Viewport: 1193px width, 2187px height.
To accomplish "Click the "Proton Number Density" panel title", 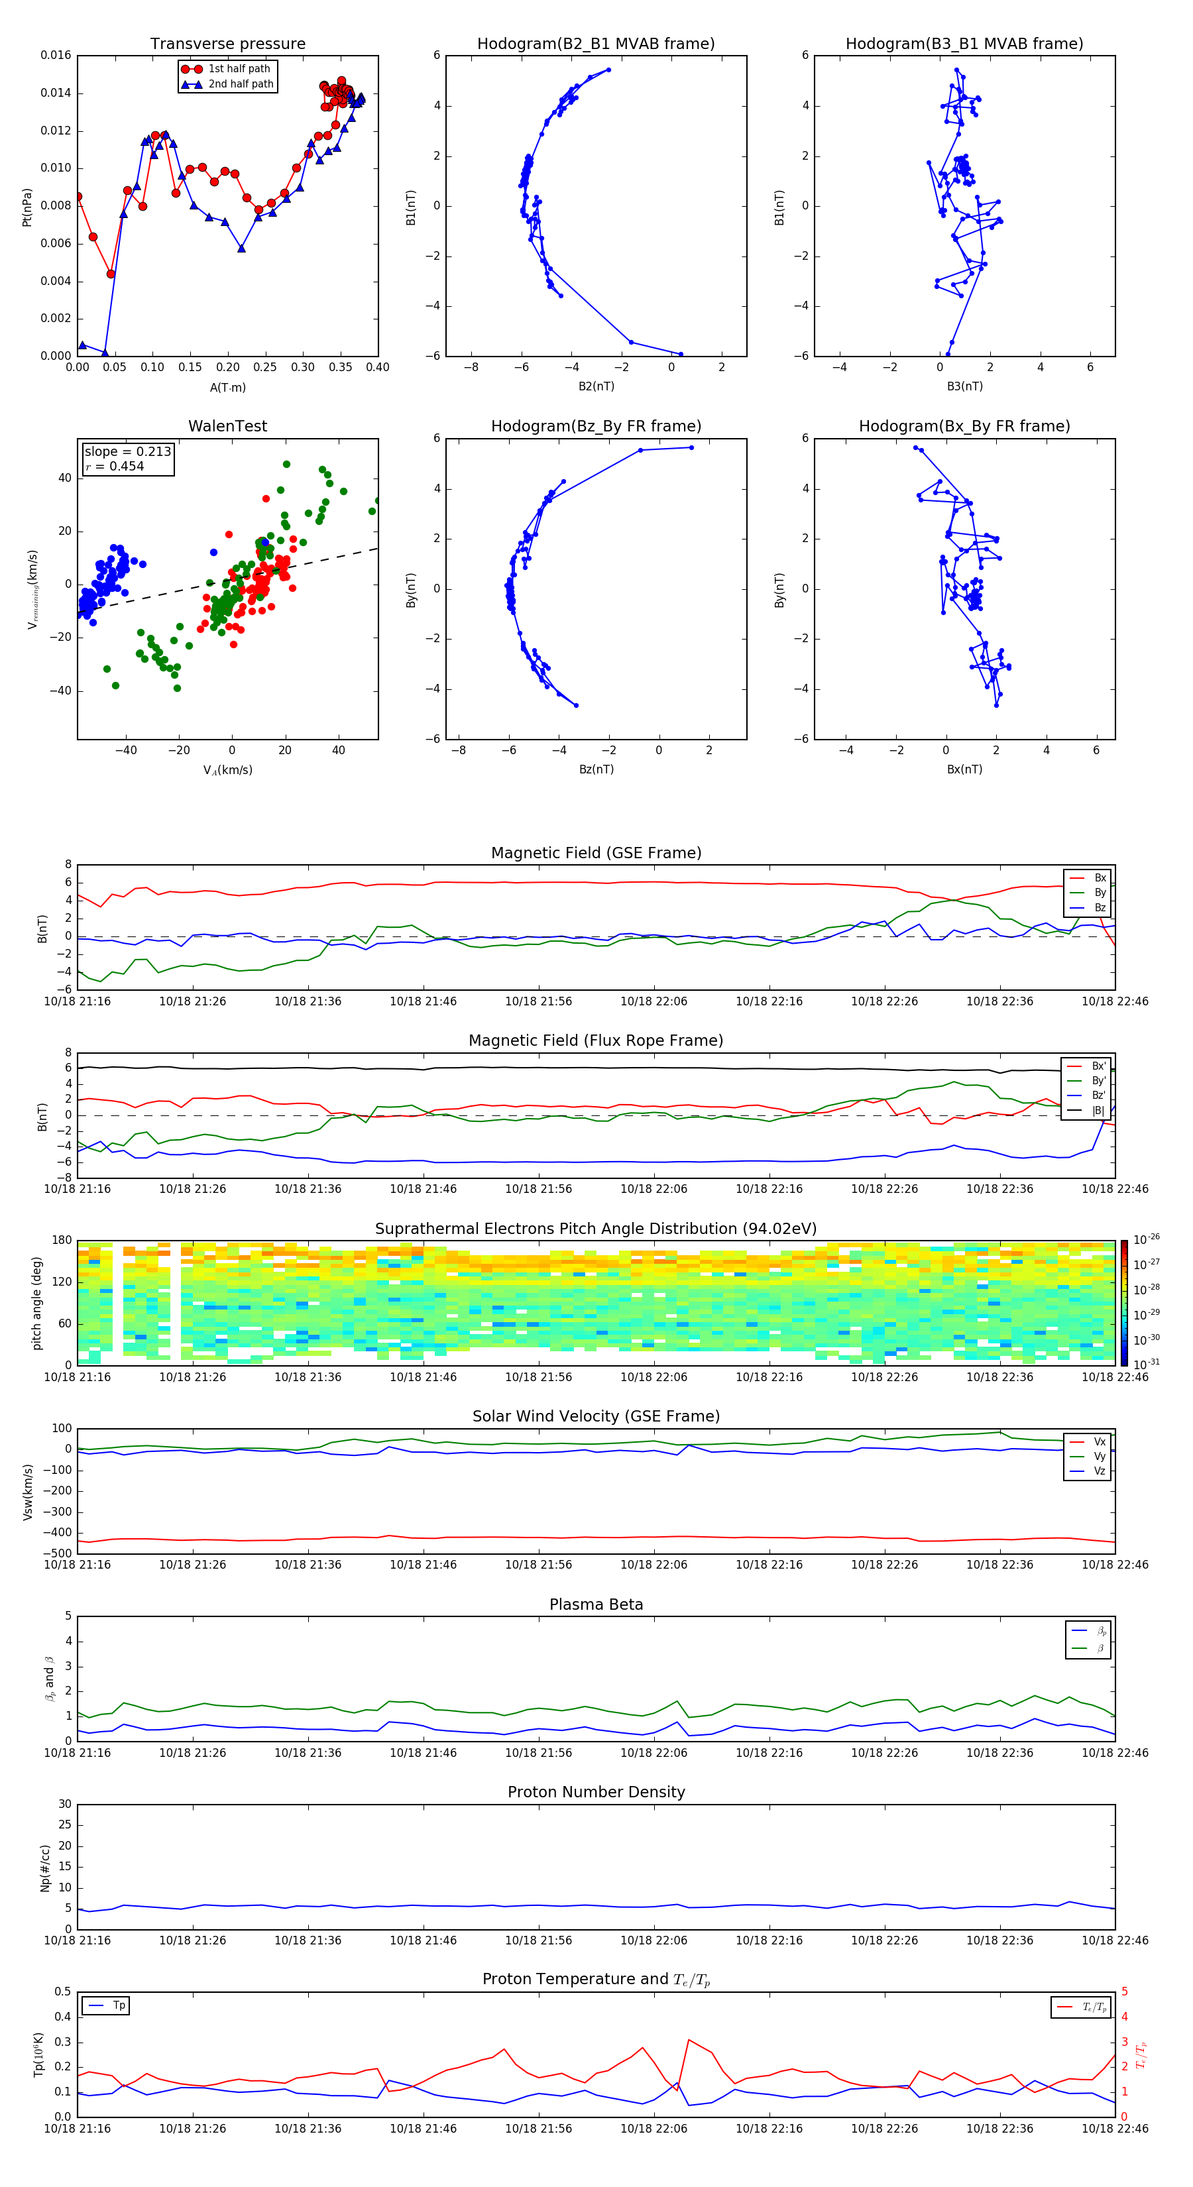I will 596,1792.
